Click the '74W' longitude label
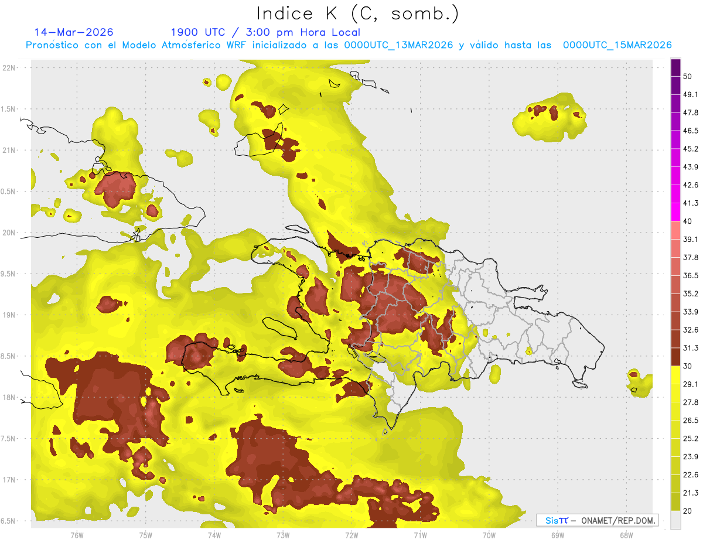 [x=214, y=535]
